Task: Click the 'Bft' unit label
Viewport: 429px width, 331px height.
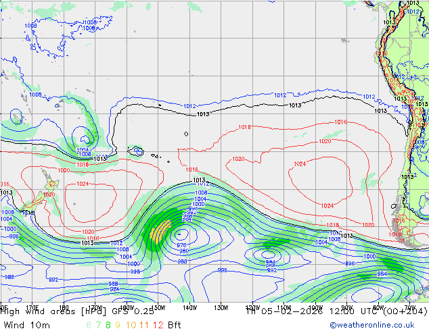Action: point(175,325)
